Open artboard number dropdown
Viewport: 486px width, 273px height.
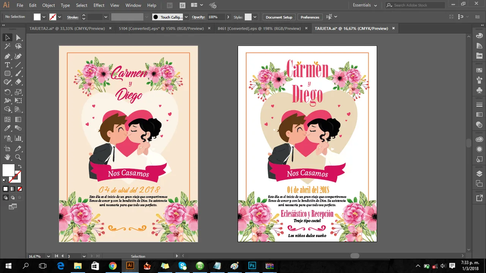[x=84, y=256]
